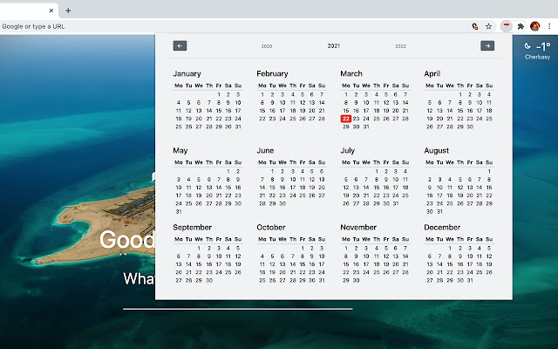Select June 21
558x349 pixels.
point(262,195)
